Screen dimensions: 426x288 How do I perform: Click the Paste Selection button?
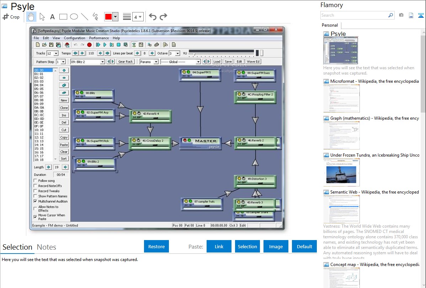(x=247, y=246)
